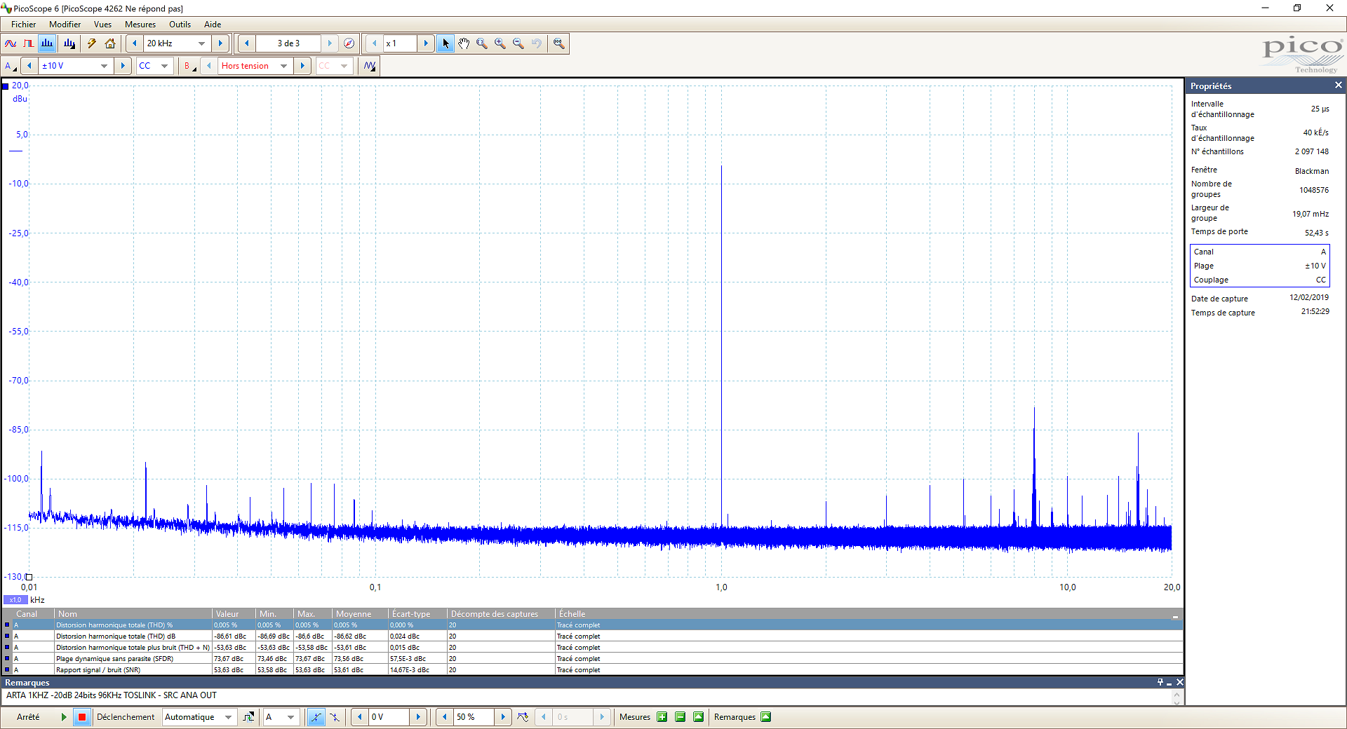Open the Outils menu

180,25
